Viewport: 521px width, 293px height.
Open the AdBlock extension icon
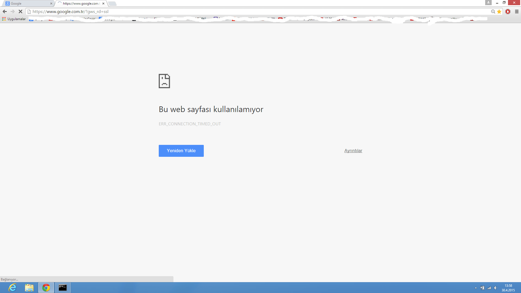pyautogui.click(x=508, y=11)
